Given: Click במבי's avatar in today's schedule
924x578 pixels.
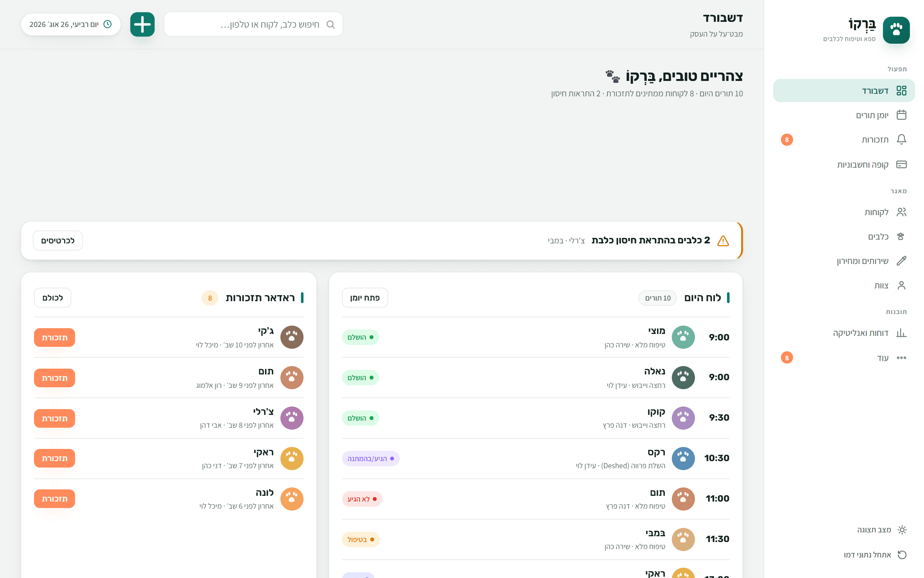Looking at the screenshot, I should [x=683, y=539].
